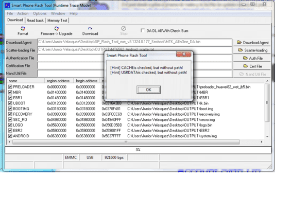
Task: Uncheck the EBR2 partition checkbox
Action: 10,131
